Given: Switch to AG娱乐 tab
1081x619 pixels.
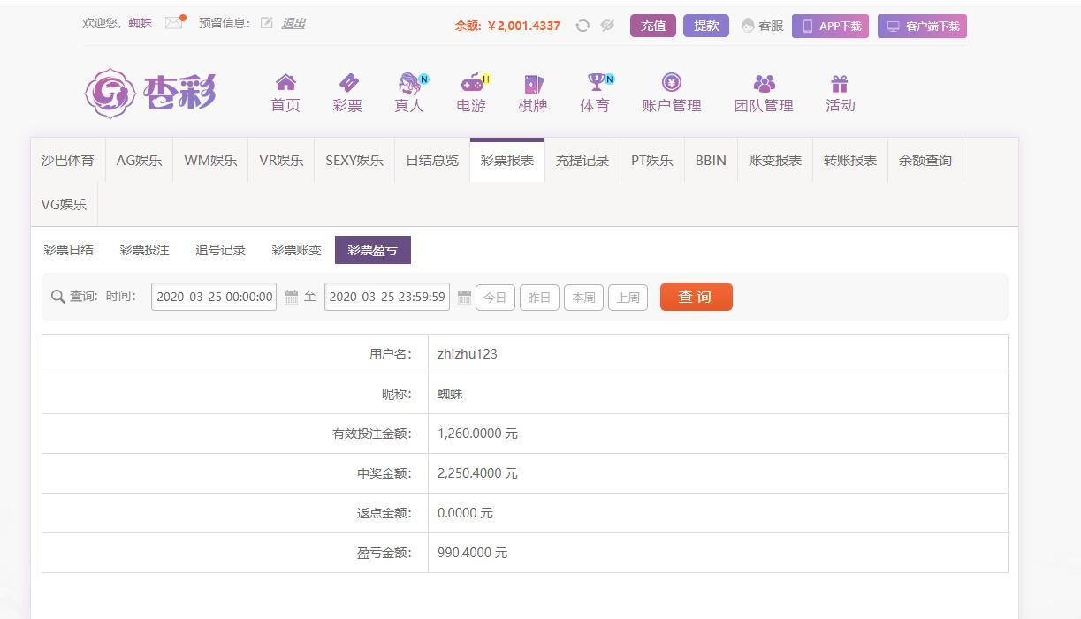Looking at the screenshot, I should point(139,160).
